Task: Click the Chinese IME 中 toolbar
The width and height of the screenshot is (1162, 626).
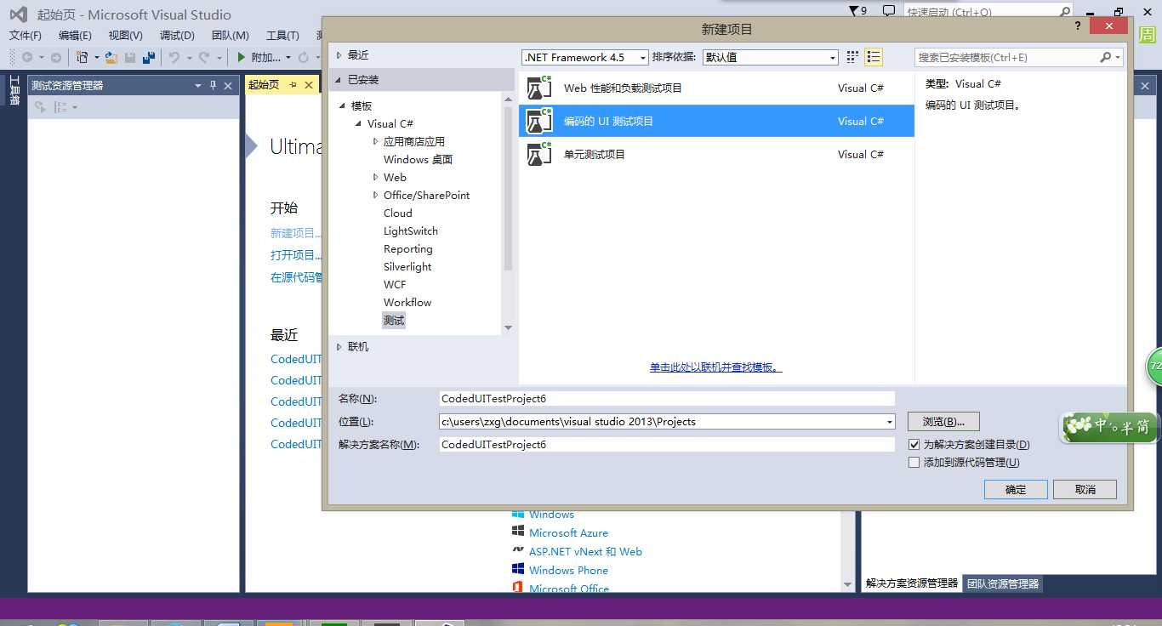Action: pyautogui.click(x=1108, y=428)
